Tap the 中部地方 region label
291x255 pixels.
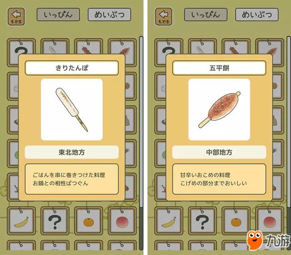219,152
